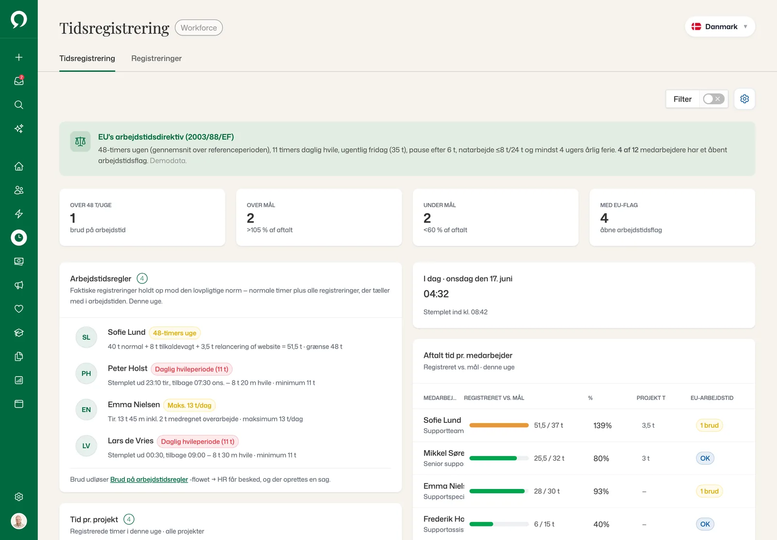
Task: Select the Tidsregistrering tab
Action: click(x=87, y=58)
